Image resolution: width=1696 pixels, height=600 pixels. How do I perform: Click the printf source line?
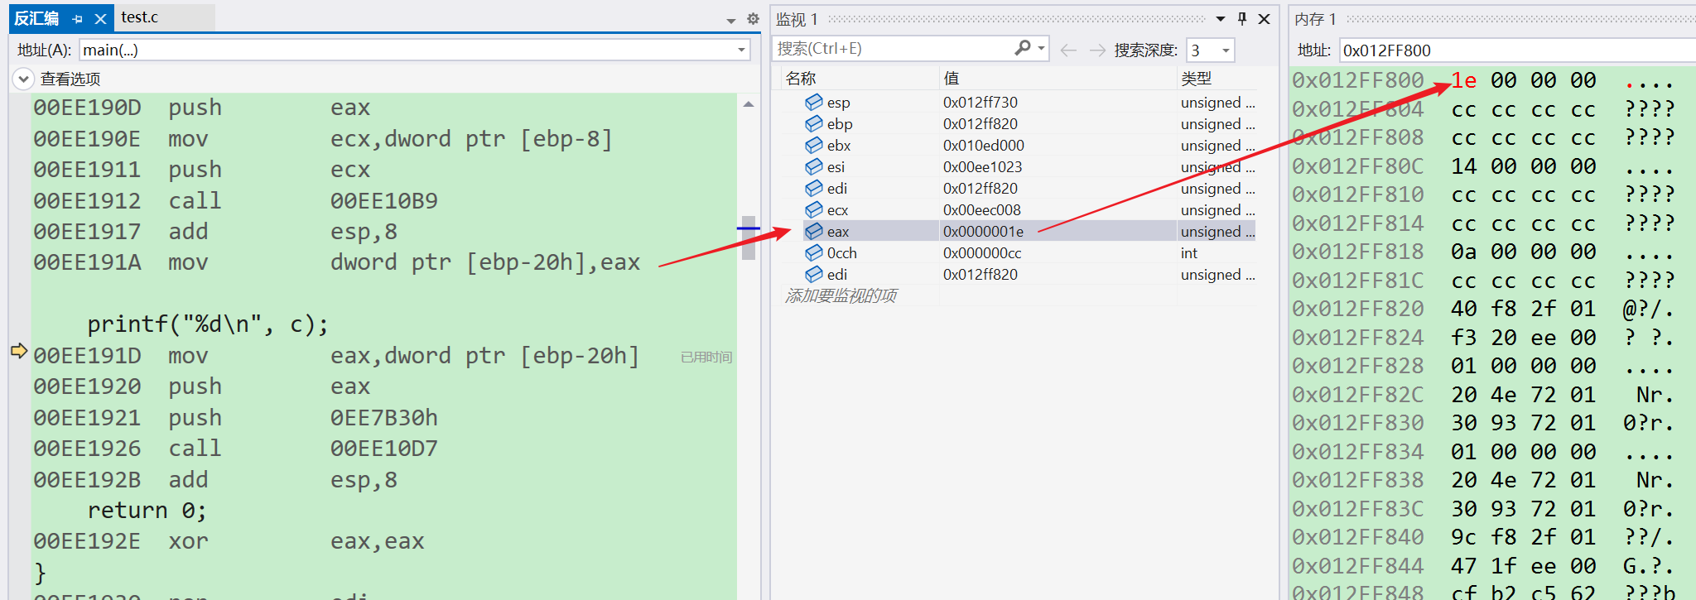click(x=208, y=324)
